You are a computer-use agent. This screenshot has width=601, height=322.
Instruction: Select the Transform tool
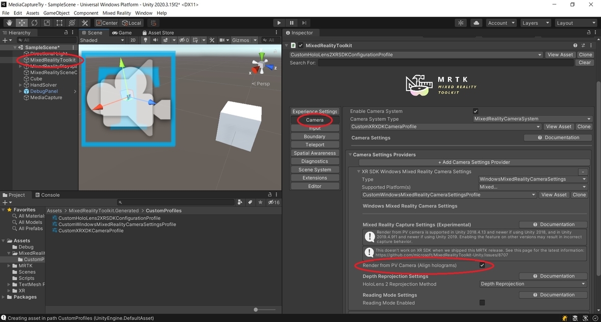[x=72, y=23]
